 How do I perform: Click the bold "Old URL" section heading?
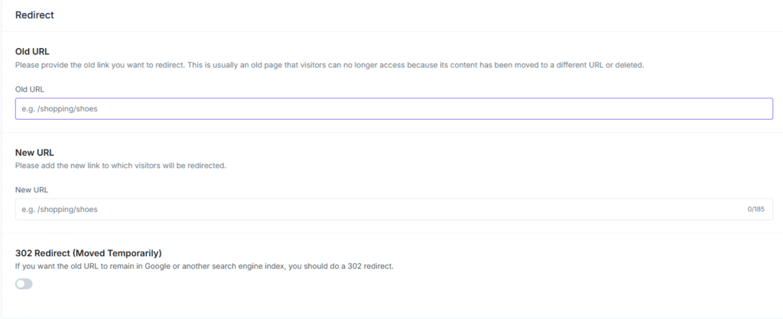[32, 52]
